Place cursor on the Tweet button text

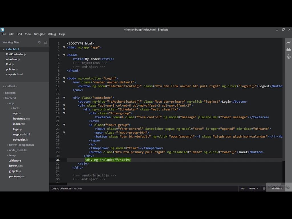point(243,152)
